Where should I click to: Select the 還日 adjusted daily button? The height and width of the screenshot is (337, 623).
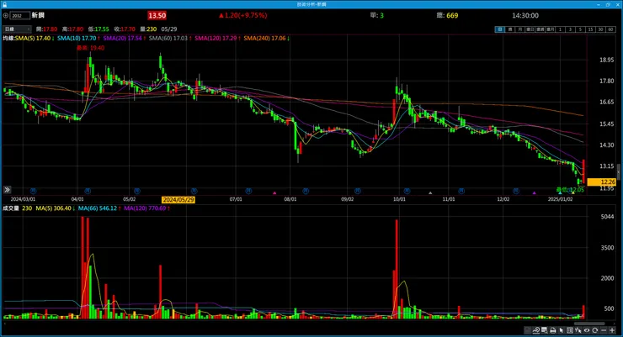[x=530, y=29]
